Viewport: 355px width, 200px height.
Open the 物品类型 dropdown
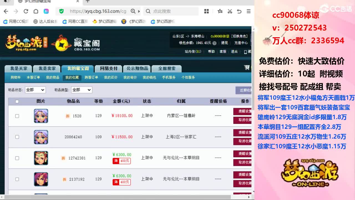tap(82, 90)
